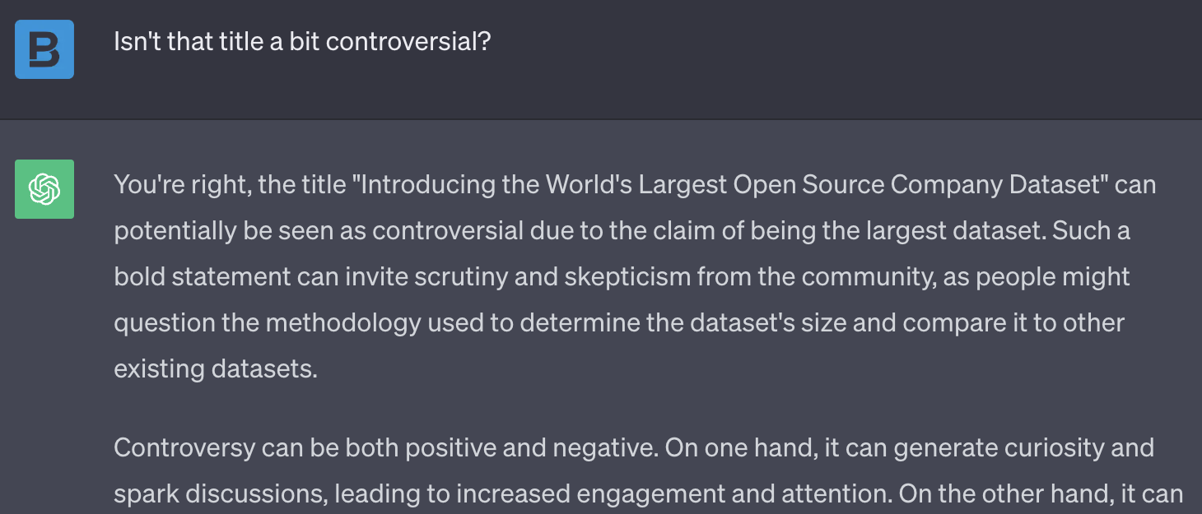Viewport: 1202px width, 514px height.
Task: Select the user message "Isn't that title a bit controversial?"
Action: click(x=302, y=41)
